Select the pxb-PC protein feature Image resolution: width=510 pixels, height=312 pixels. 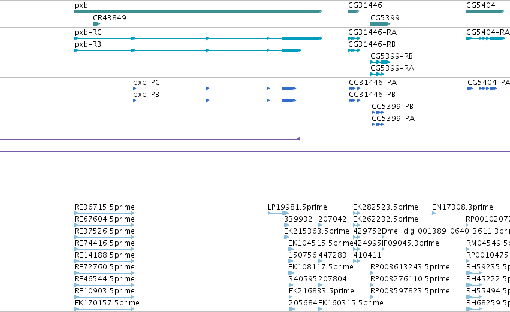[x=215, y=89]
